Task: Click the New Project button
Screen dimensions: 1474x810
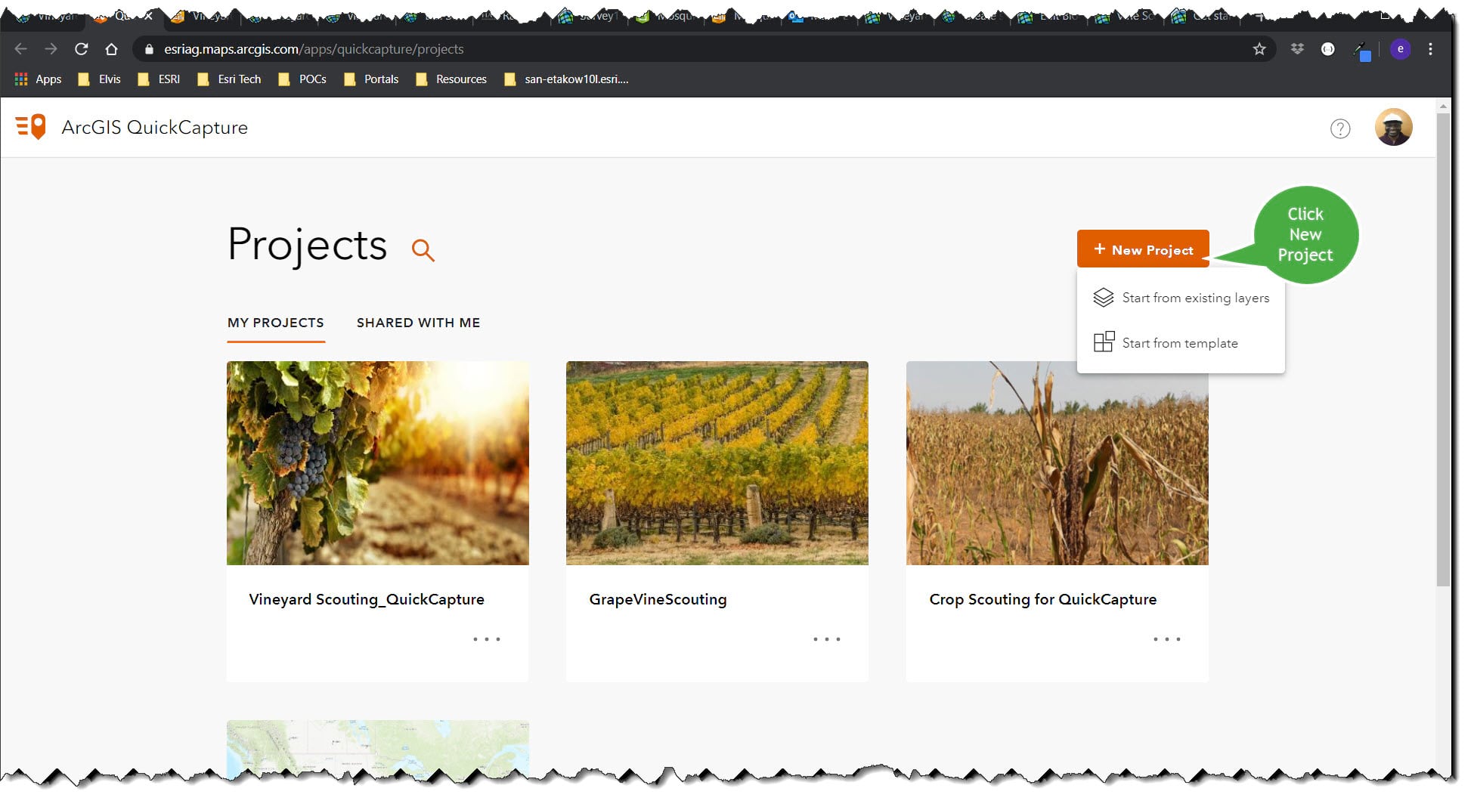Action: pos(1143,249)
